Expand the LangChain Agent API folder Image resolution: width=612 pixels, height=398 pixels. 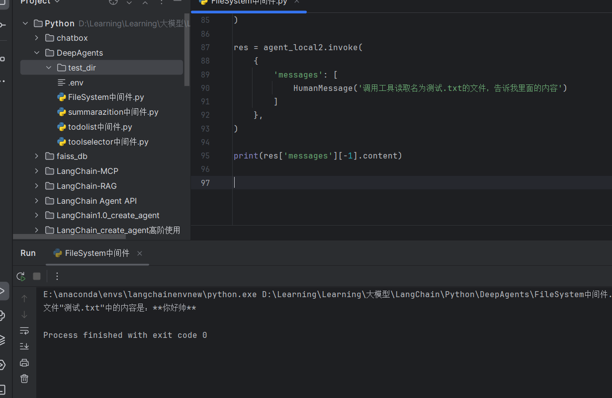pos(36,201)
